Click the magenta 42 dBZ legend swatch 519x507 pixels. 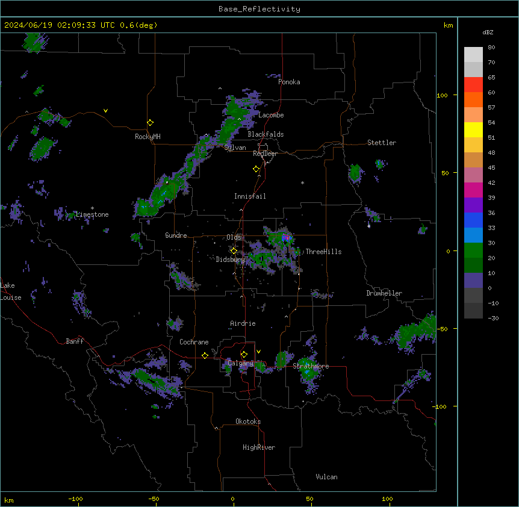[x=473, y=190]
